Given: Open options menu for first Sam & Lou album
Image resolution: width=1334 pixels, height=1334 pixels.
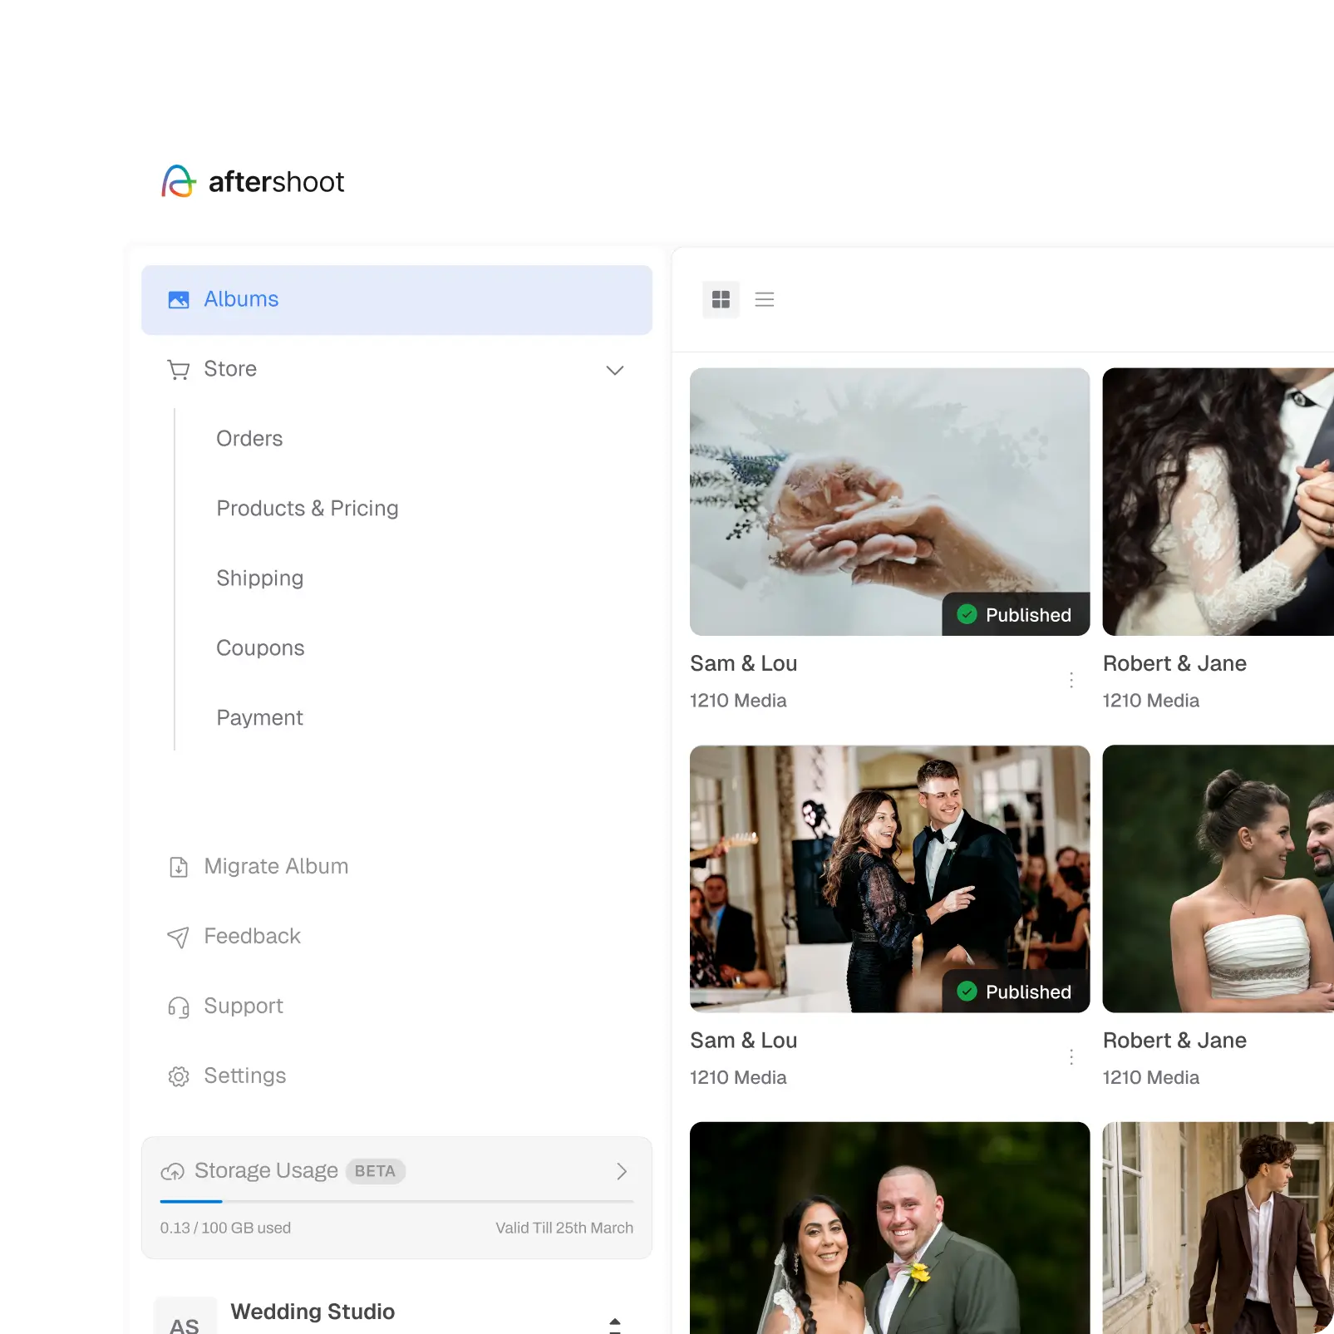Looking at the screenshot, I should 1071,680.
